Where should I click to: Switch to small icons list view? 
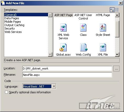pyautogui.click(x=117, y=10)
